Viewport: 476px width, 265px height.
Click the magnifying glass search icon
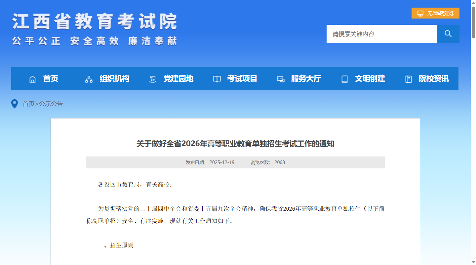[448, 33]
